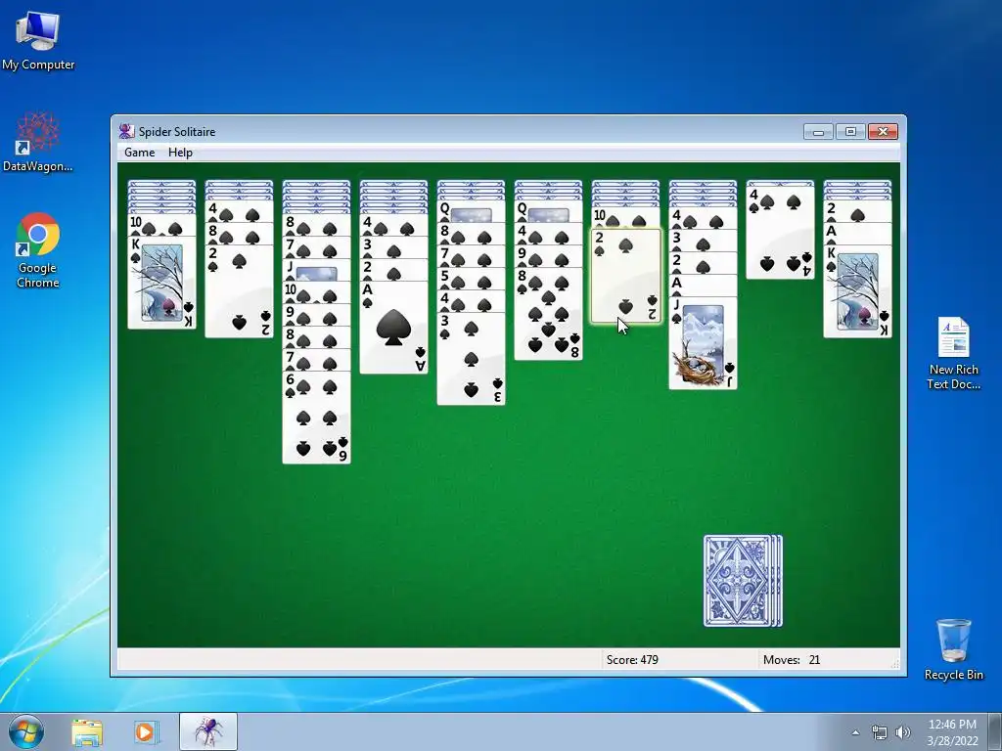This screenshot has height=751, width=1002.
Task: Open the volume control tray icon
Action: [x=903, y=732]
